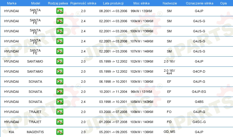
Task: Select engine code G4JP-EG
Action: 199,92
